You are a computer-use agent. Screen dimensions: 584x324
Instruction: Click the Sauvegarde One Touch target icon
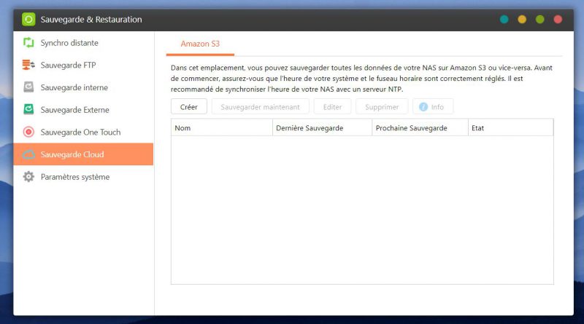click(x=28, y=132)
